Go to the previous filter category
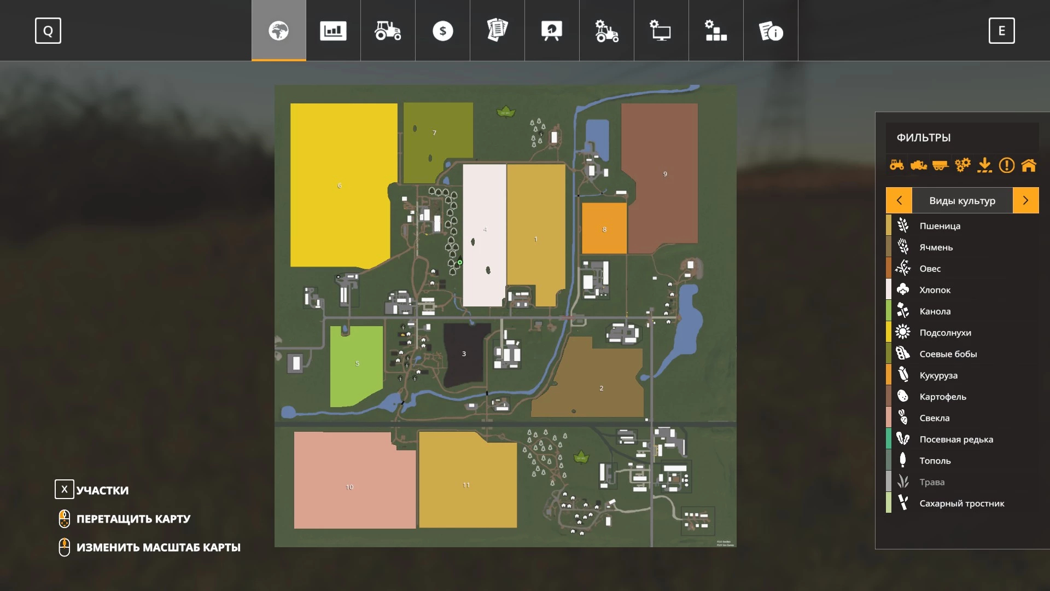This screenshot has height=591, width=1050. (899, 200)
